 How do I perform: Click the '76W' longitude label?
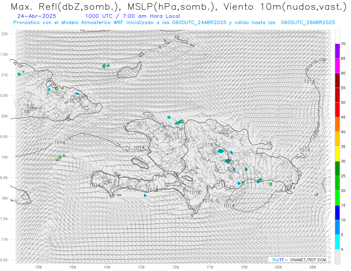38,267
